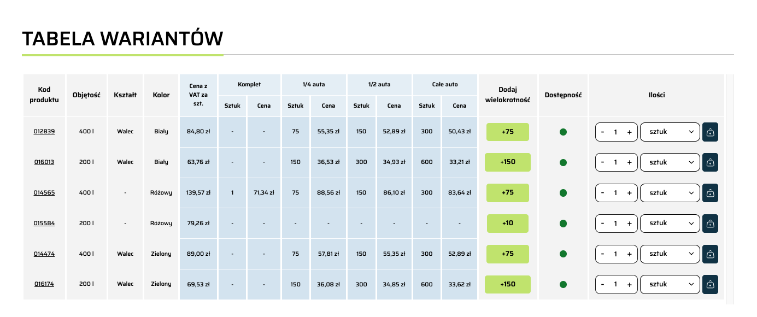Click cart icon in row 015584
This screenshot has width=757, height=317.
(710, 223)
